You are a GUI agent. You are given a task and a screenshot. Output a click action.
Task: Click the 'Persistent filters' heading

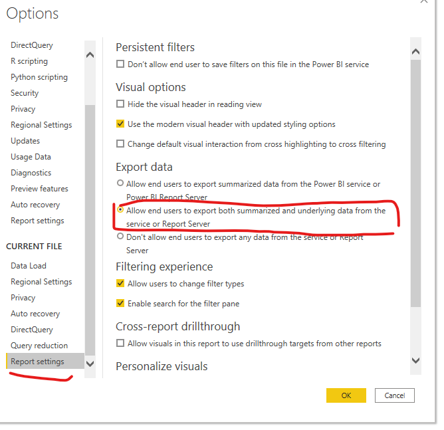pyautogui.click(x=155, y=47)
